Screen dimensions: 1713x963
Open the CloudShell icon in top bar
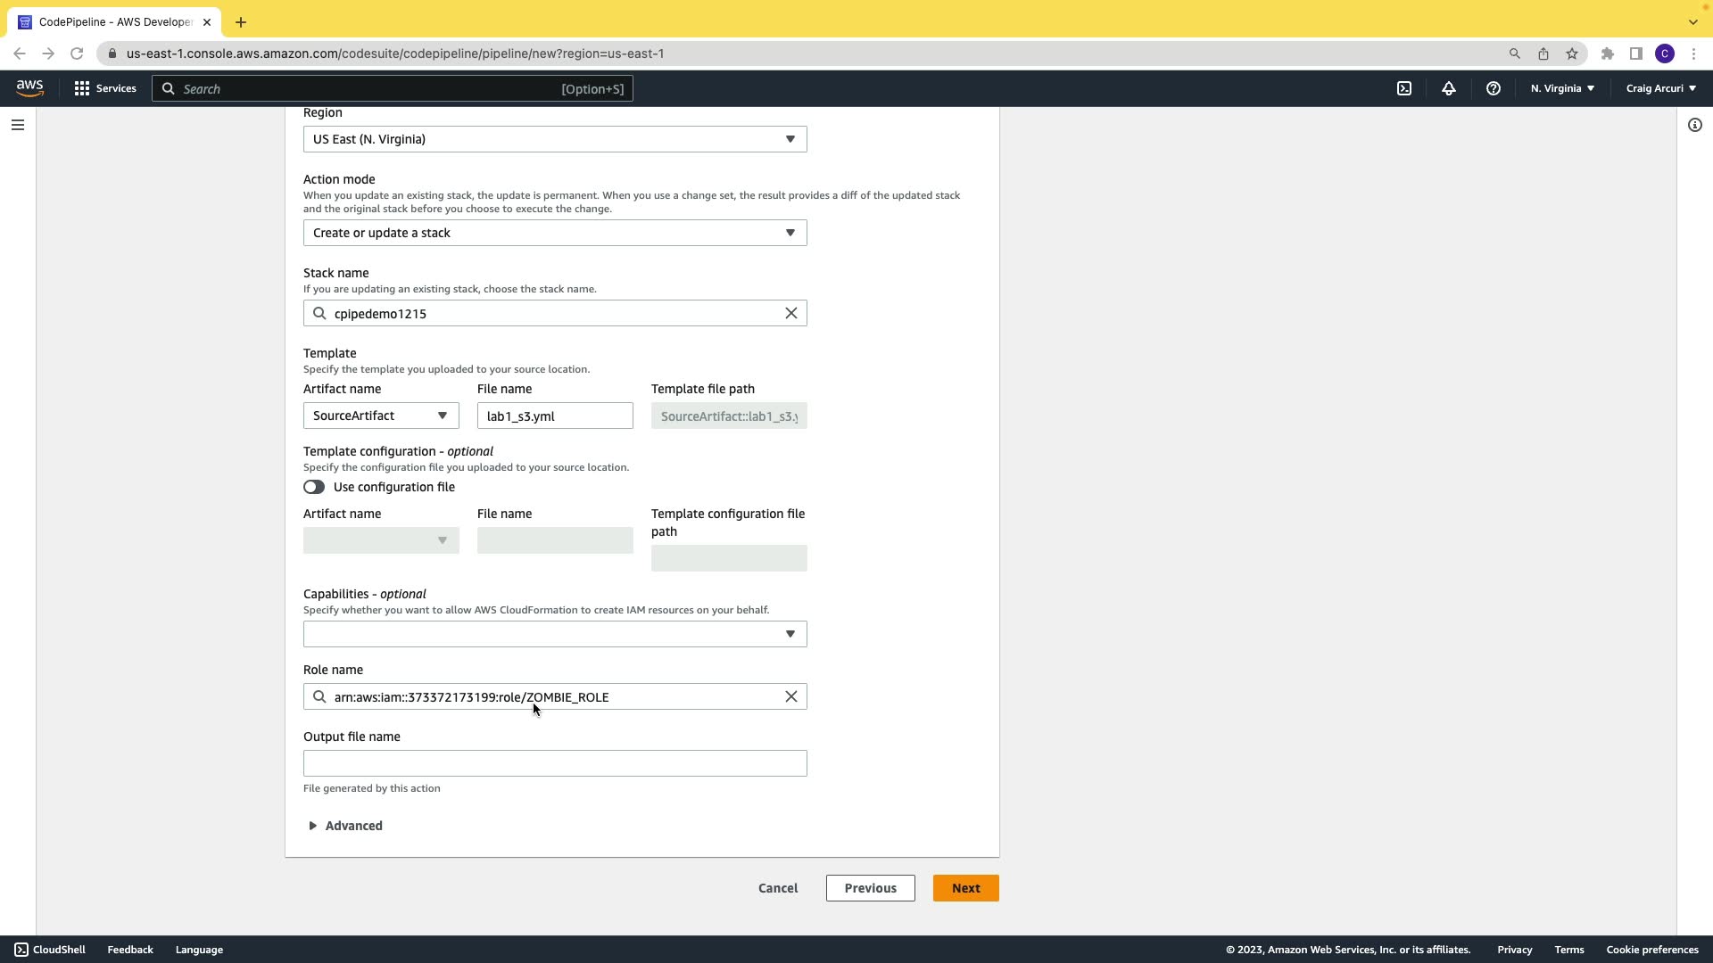(x=1403, y=88)
